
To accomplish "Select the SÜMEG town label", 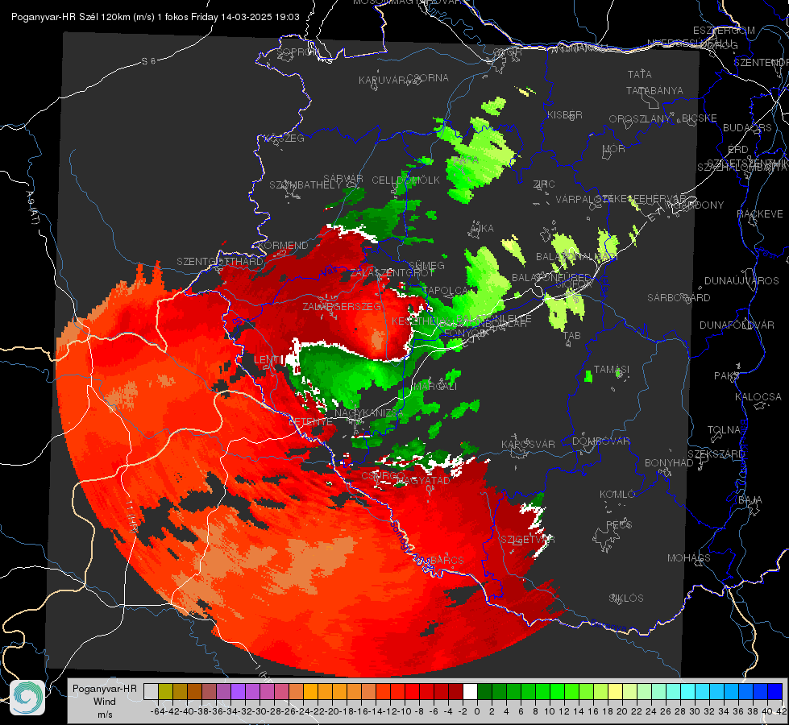I will [426, 266].
